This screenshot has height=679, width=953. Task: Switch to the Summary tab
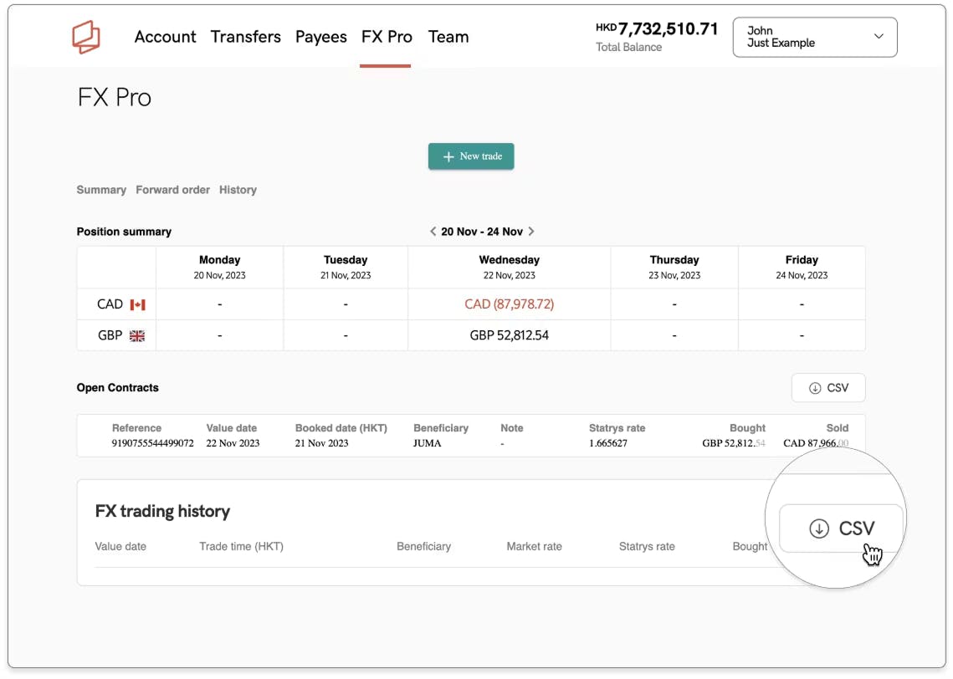(101, 190)
